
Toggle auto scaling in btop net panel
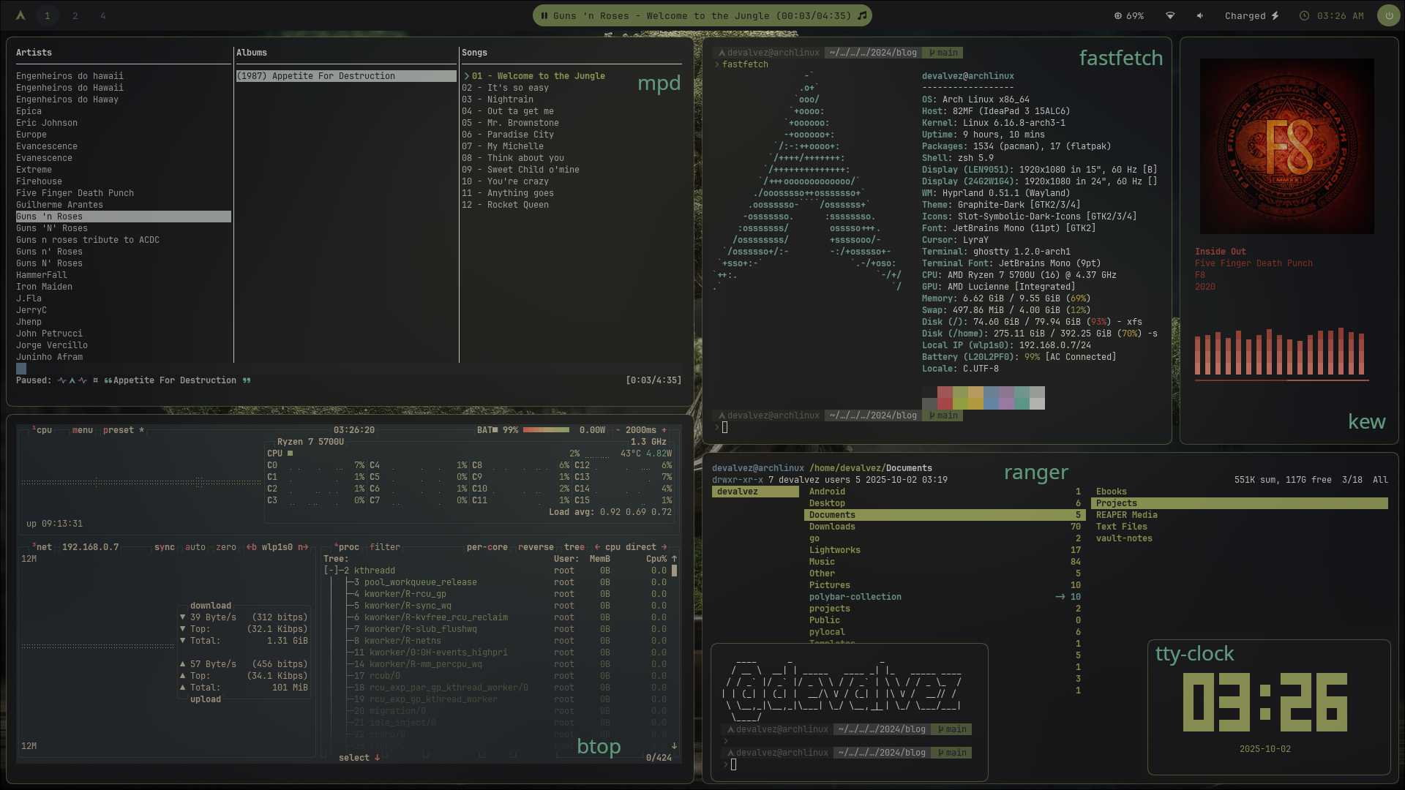tap(195, 547)
